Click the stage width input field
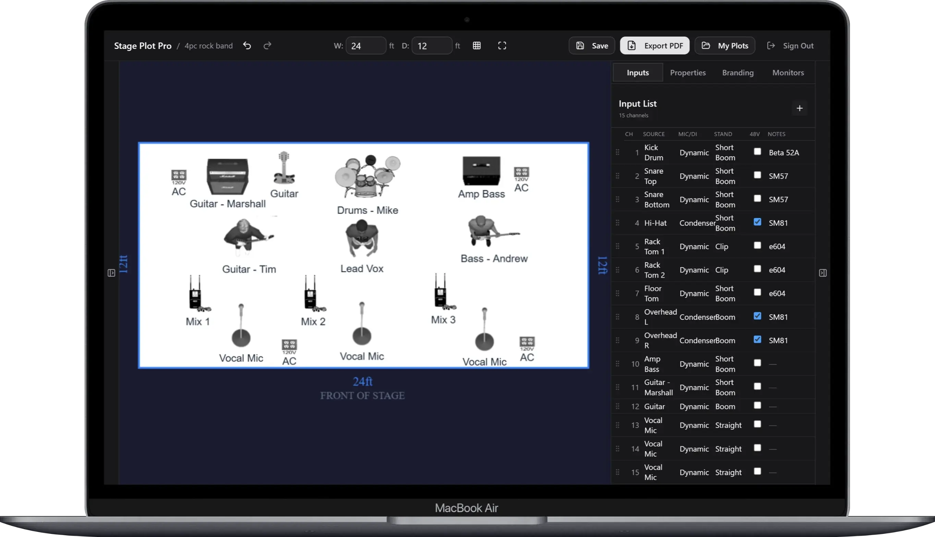Screen dimensions: 935x537 click(366, 45)
